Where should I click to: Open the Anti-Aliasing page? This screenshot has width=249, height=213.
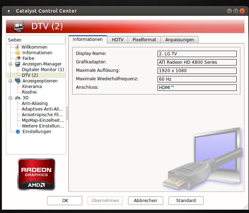[34, 103]
